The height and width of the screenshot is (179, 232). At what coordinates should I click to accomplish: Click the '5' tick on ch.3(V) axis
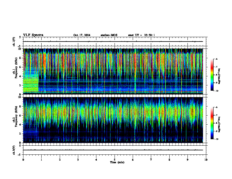coord(20,146)
